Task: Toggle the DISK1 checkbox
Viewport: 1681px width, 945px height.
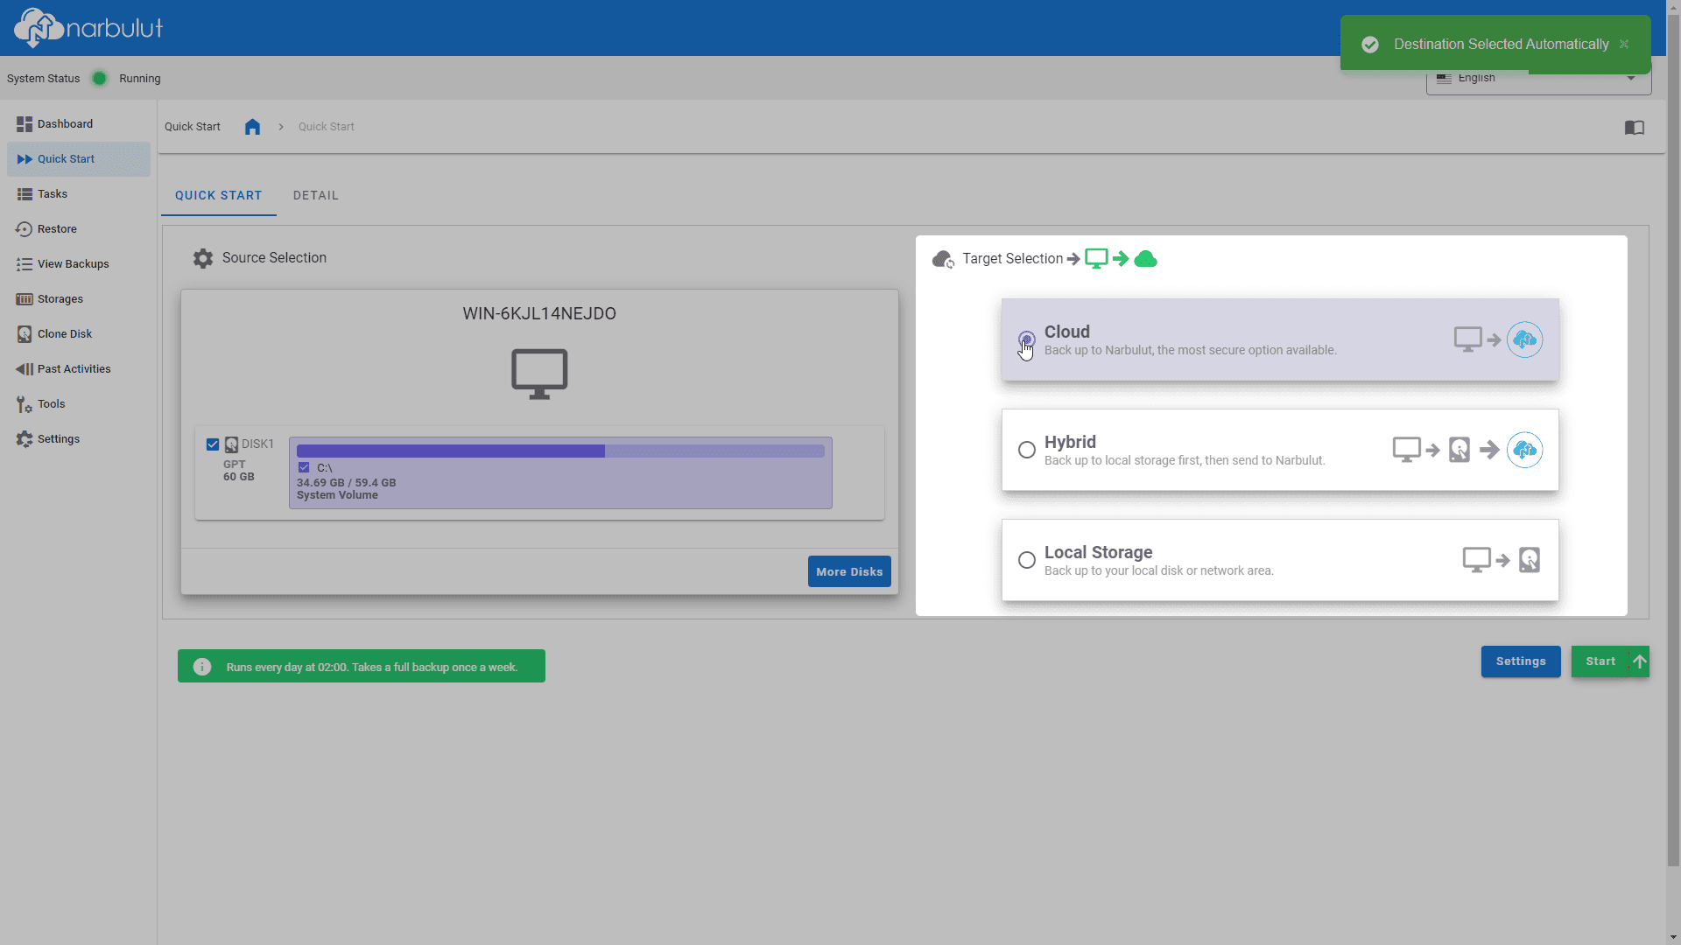Action: 213,444
